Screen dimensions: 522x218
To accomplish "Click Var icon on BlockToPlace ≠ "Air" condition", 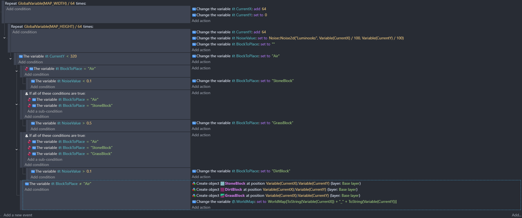I will pos(27,184).
